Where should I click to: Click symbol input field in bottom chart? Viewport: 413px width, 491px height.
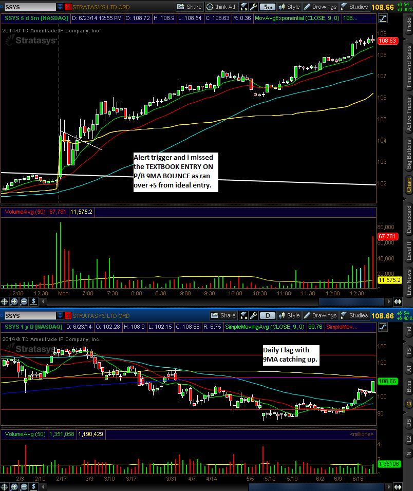30,315
